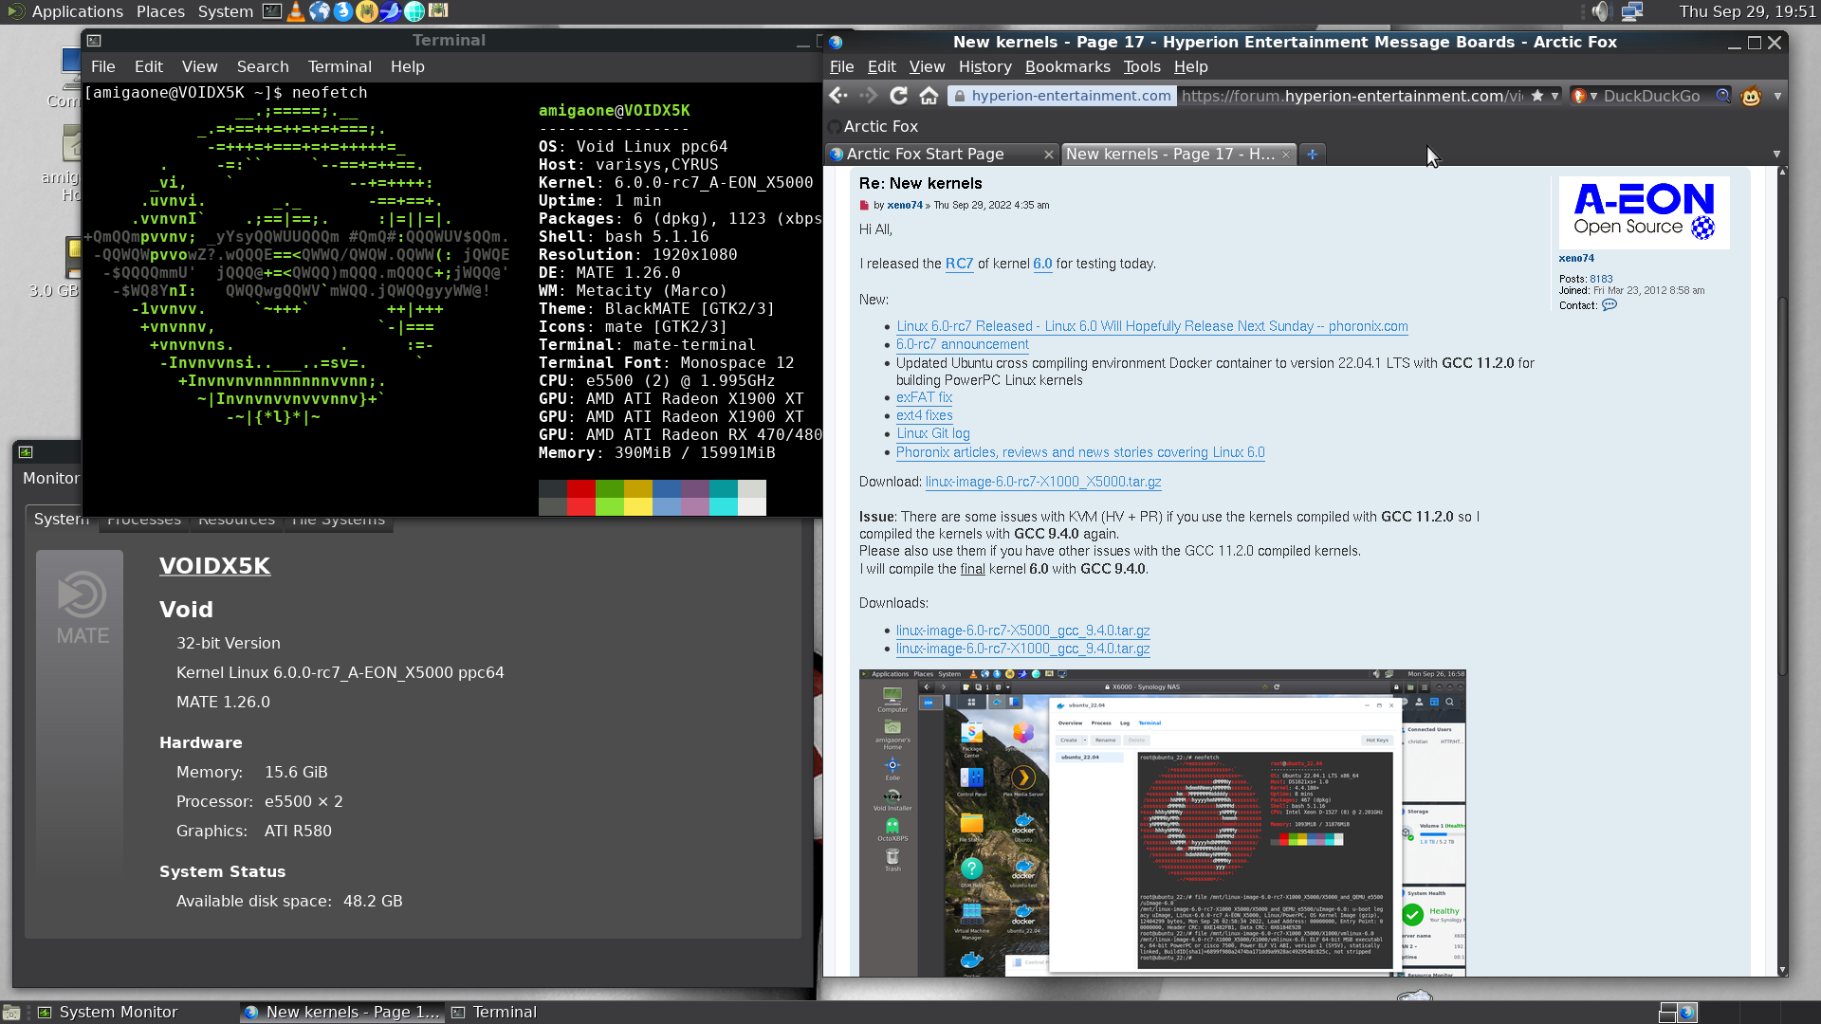Viewport: 1821px width, 1024px height.
Task: Go to the browser home page
Action: click(929, 96)
